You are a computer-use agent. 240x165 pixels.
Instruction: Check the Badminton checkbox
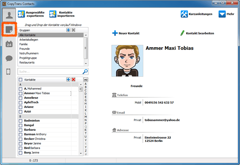(20, 121)
